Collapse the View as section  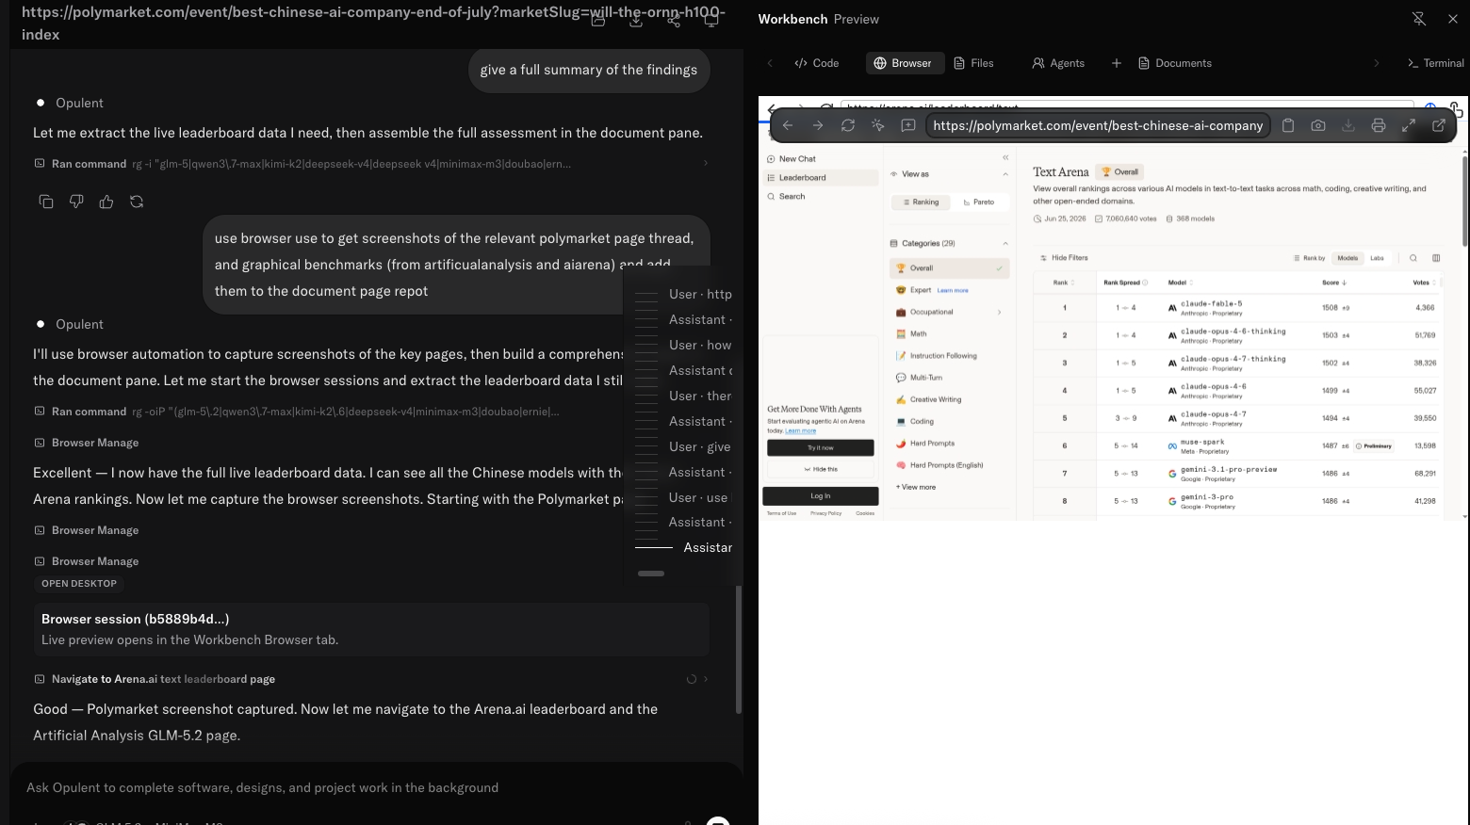[x=1005, y=174]
